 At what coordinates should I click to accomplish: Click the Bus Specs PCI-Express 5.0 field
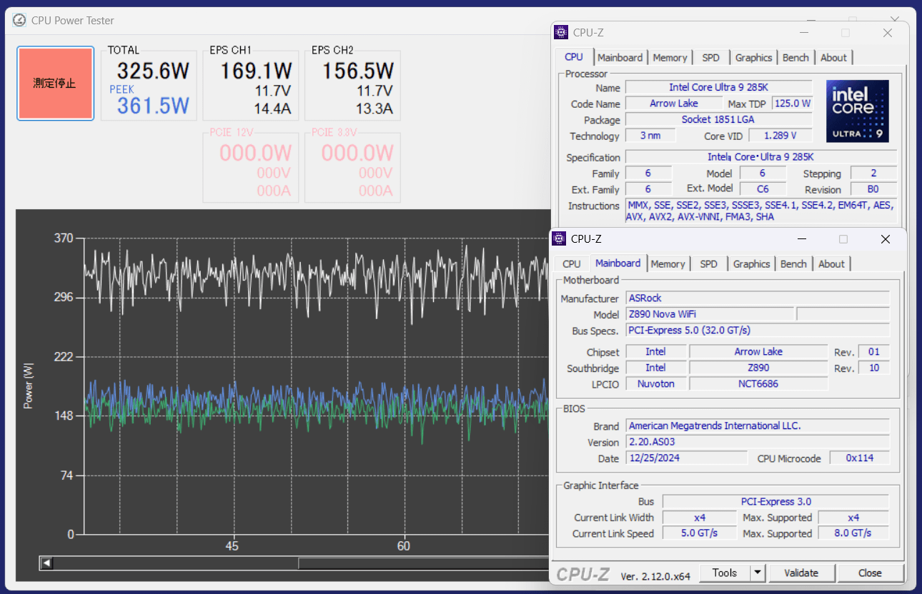758,330
